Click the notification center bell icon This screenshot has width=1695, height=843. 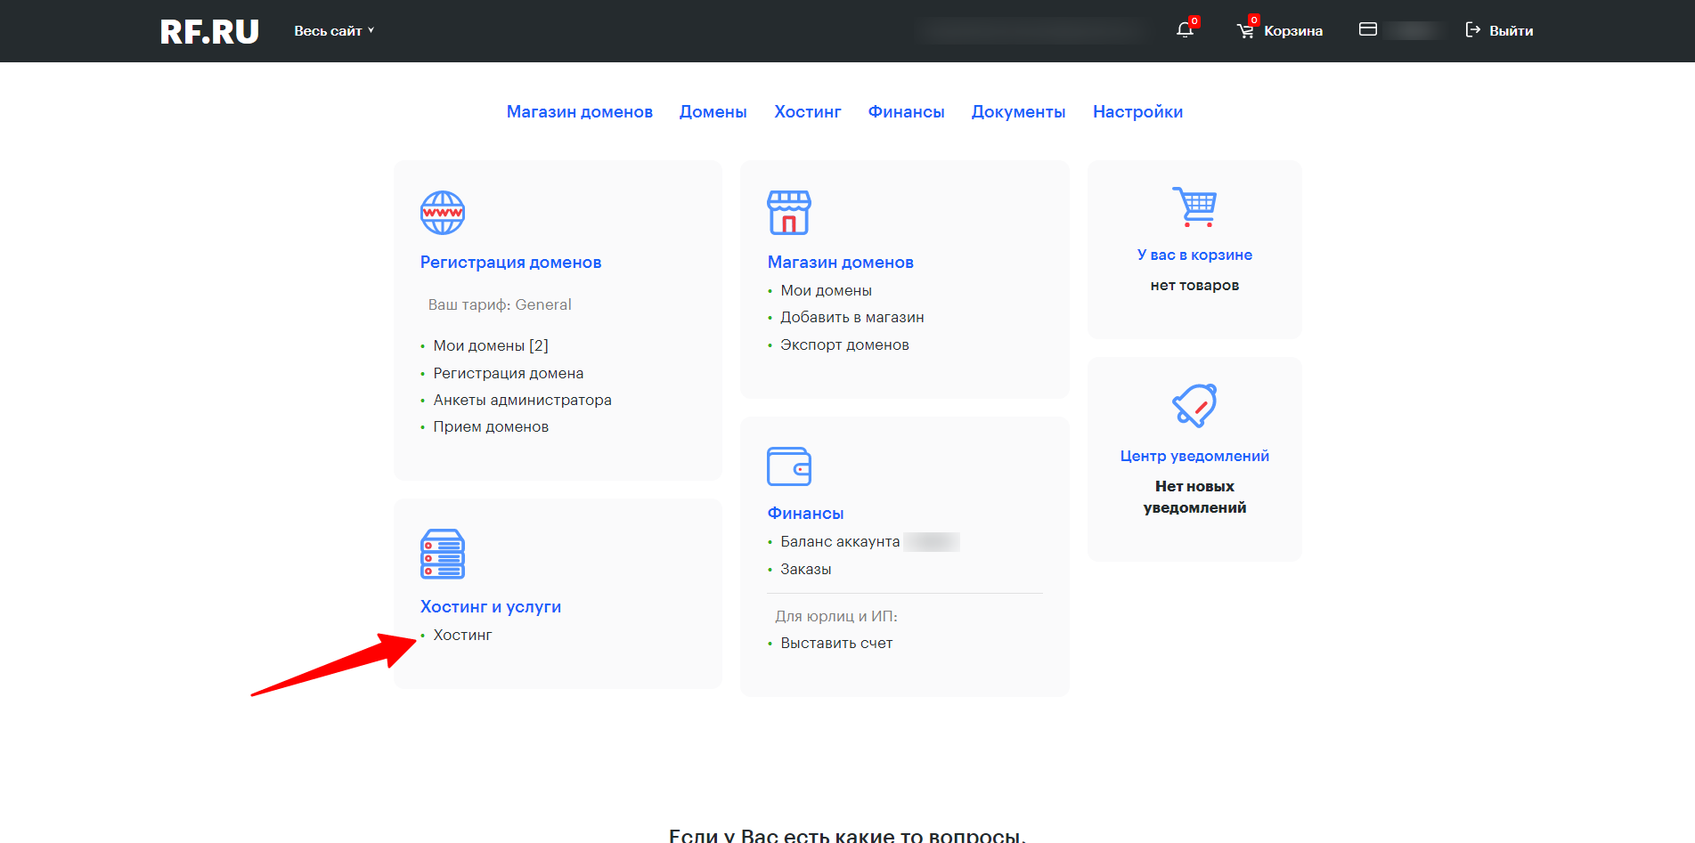[1194, 406]
